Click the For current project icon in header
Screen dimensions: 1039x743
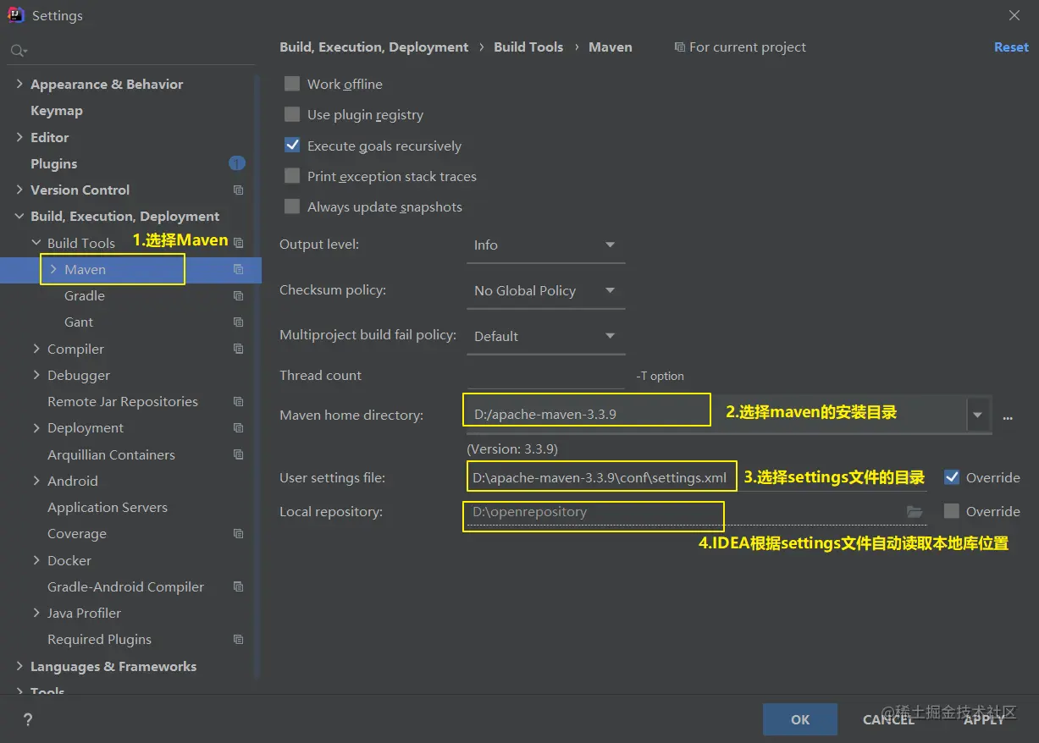click(x=679, y=47)
